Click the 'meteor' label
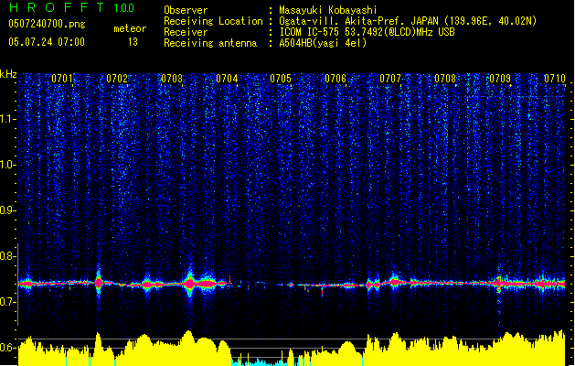The image size is (575, 366). pyautogui.click(x=130, y=28)
